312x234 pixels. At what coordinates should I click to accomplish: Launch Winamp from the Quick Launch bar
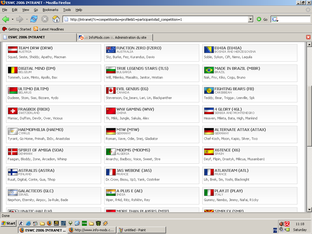pyautogui.click(x=105, y=223)
